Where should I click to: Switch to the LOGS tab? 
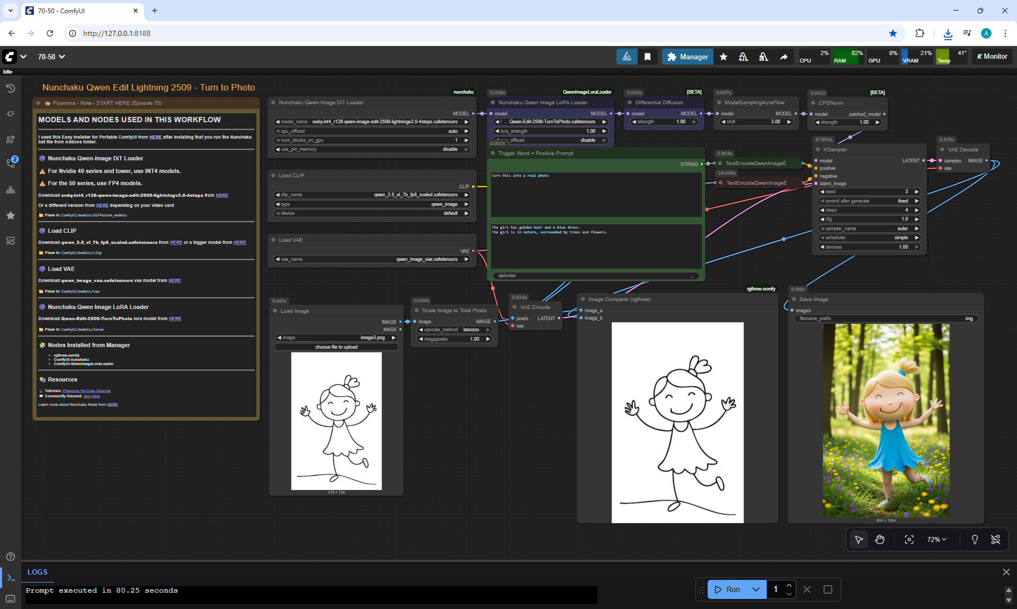coord(38,572)
